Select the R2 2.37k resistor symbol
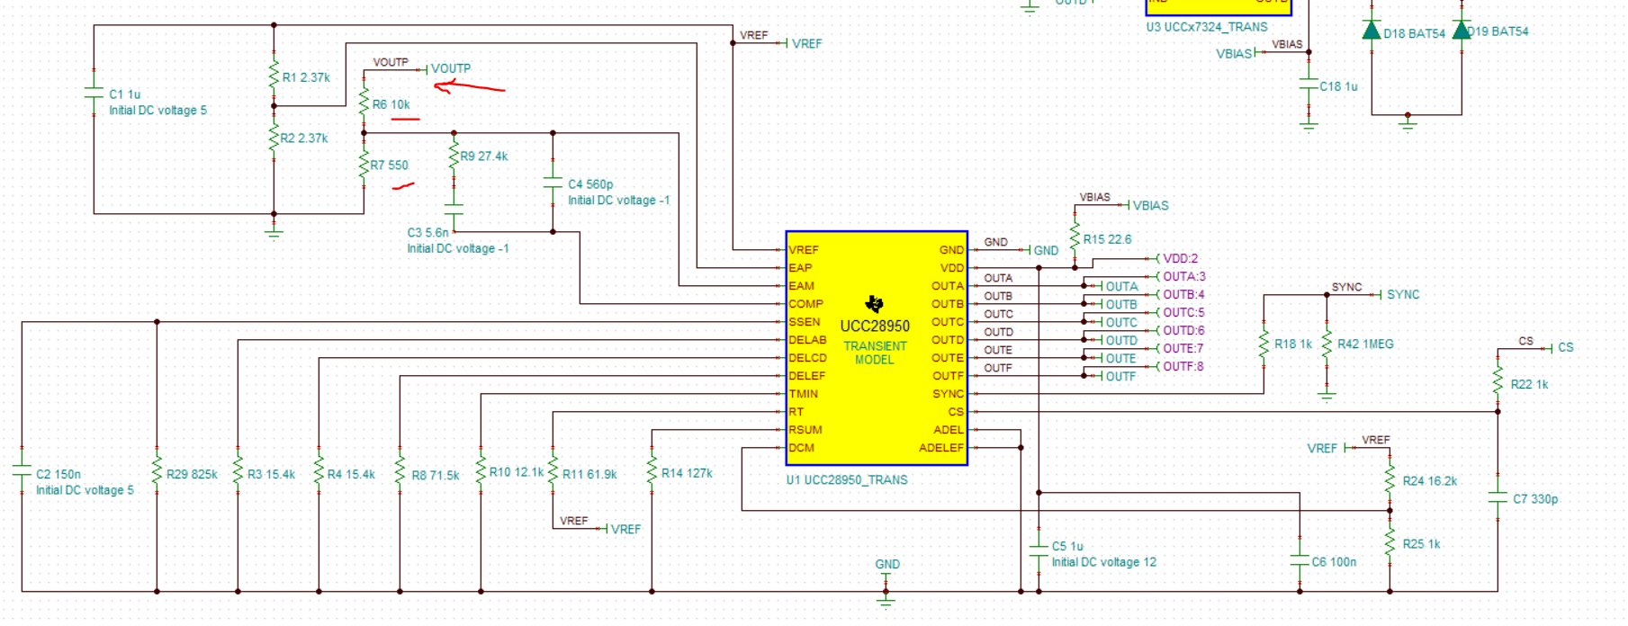This screenshot has height=626, width=1628. pyautogui.click(x=274, y=138)
